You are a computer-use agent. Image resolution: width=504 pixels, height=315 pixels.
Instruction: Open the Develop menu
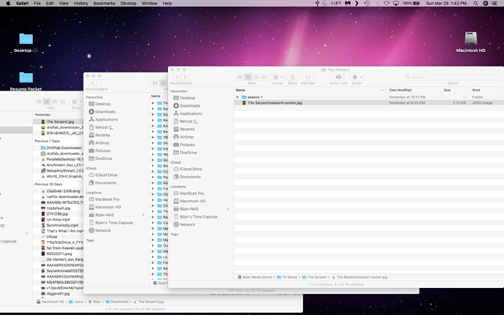point(129,3)
